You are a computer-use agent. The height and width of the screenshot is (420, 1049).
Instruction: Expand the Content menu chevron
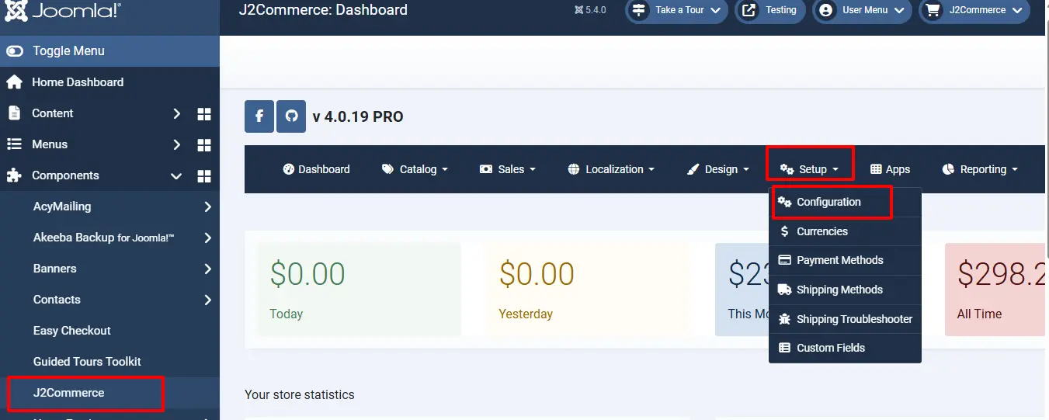pyautogui.click(x=177, y=113)
